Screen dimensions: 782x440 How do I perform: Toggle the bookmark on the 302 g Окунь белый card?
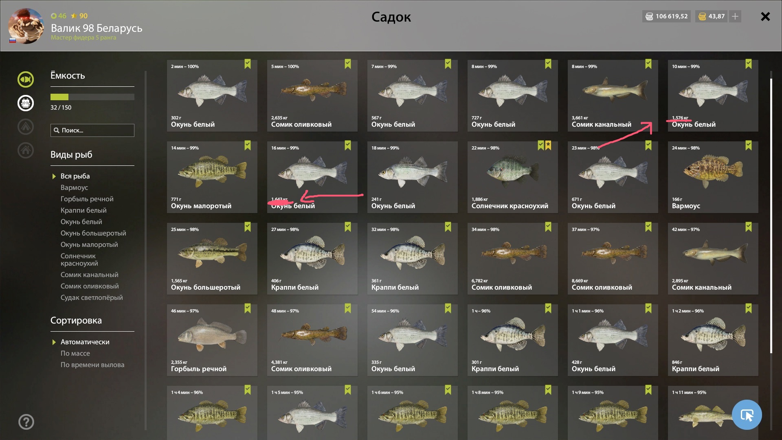pyautogui.click(x=248, y=64)
